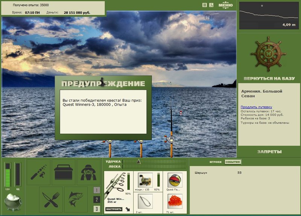Click 'Осталось путевки: 17 час.' text
The width and height of the screenshot is (301, 216).
click(x=261, y=111)
